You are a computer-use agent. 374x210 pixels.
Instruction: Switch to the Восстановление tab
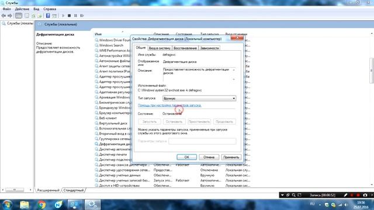pos(185,48)
